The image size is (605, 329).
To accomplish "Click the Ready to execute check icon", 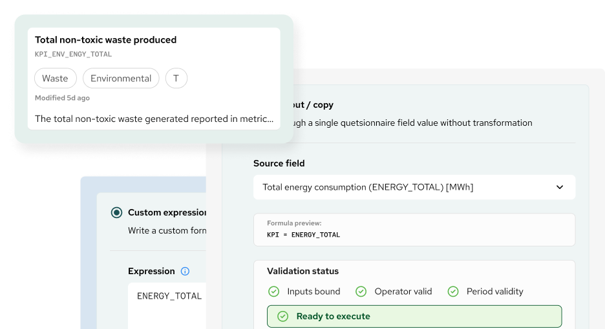I will (282, 317).
